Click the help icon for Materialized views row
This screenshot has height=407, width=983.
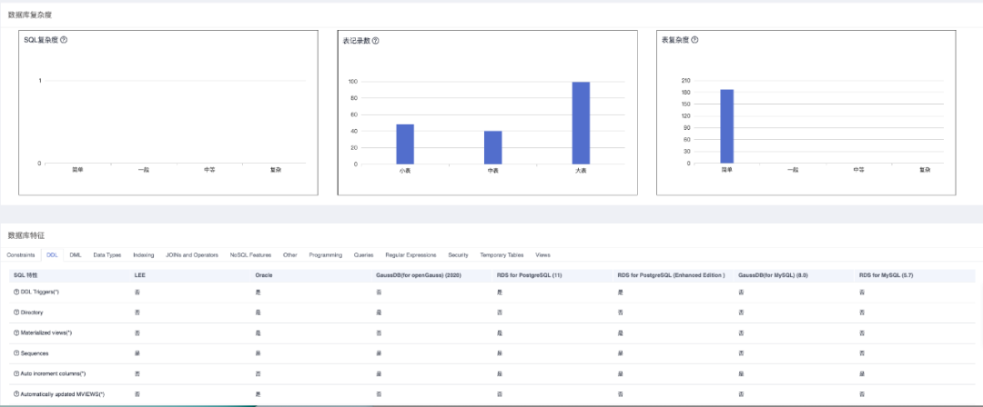[x=15, y=333]
